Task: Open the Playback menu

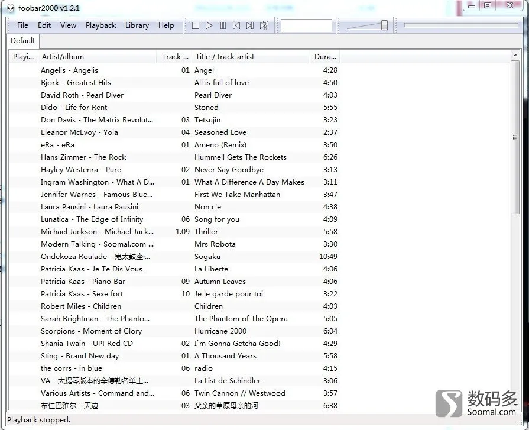Action: pos(100,25)
